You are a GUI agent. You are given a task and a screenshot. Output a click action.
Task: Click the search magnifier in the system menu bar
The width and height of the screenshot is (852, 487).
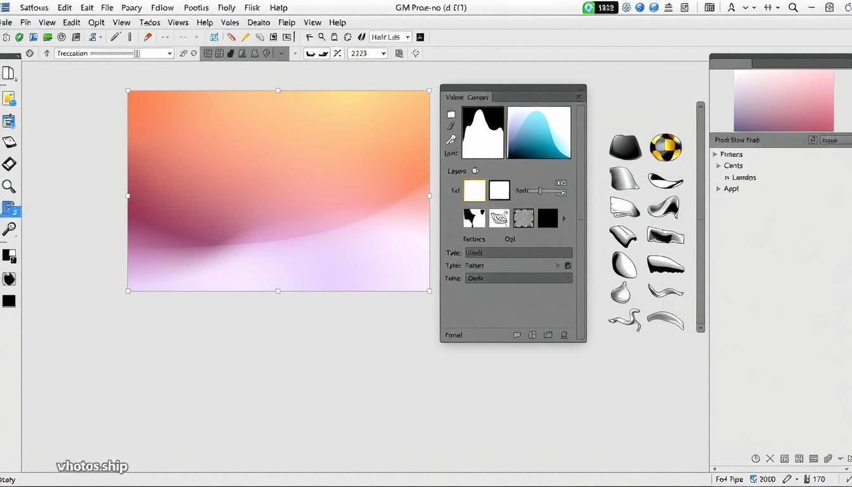pyautogui.click(x=793, y=8)
